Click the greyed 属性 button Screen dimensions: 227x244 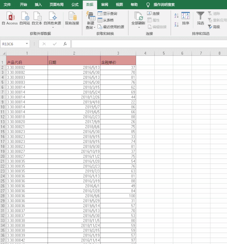[x=154, y=20]
